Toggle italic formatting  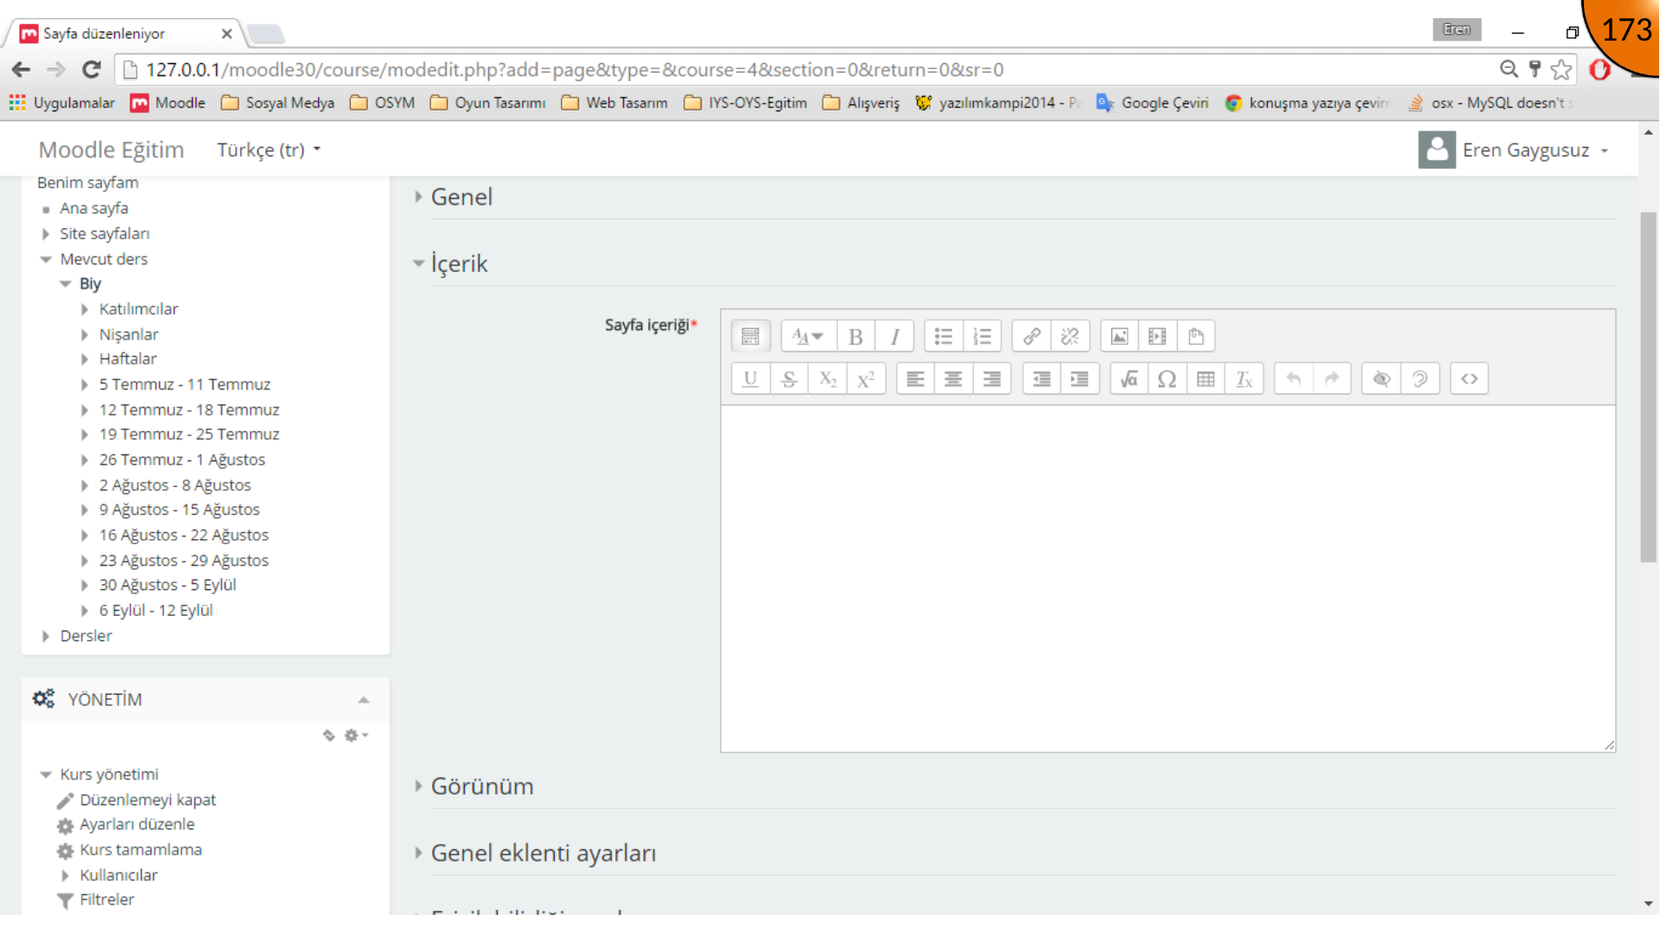(894, 336)
